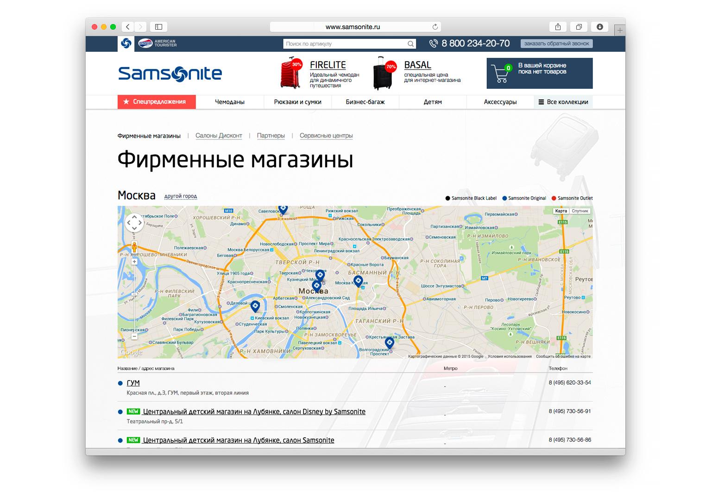This screenshot has height=498, width=712.
Task: Open Спецпредложения menu tab
Action: 157,102
